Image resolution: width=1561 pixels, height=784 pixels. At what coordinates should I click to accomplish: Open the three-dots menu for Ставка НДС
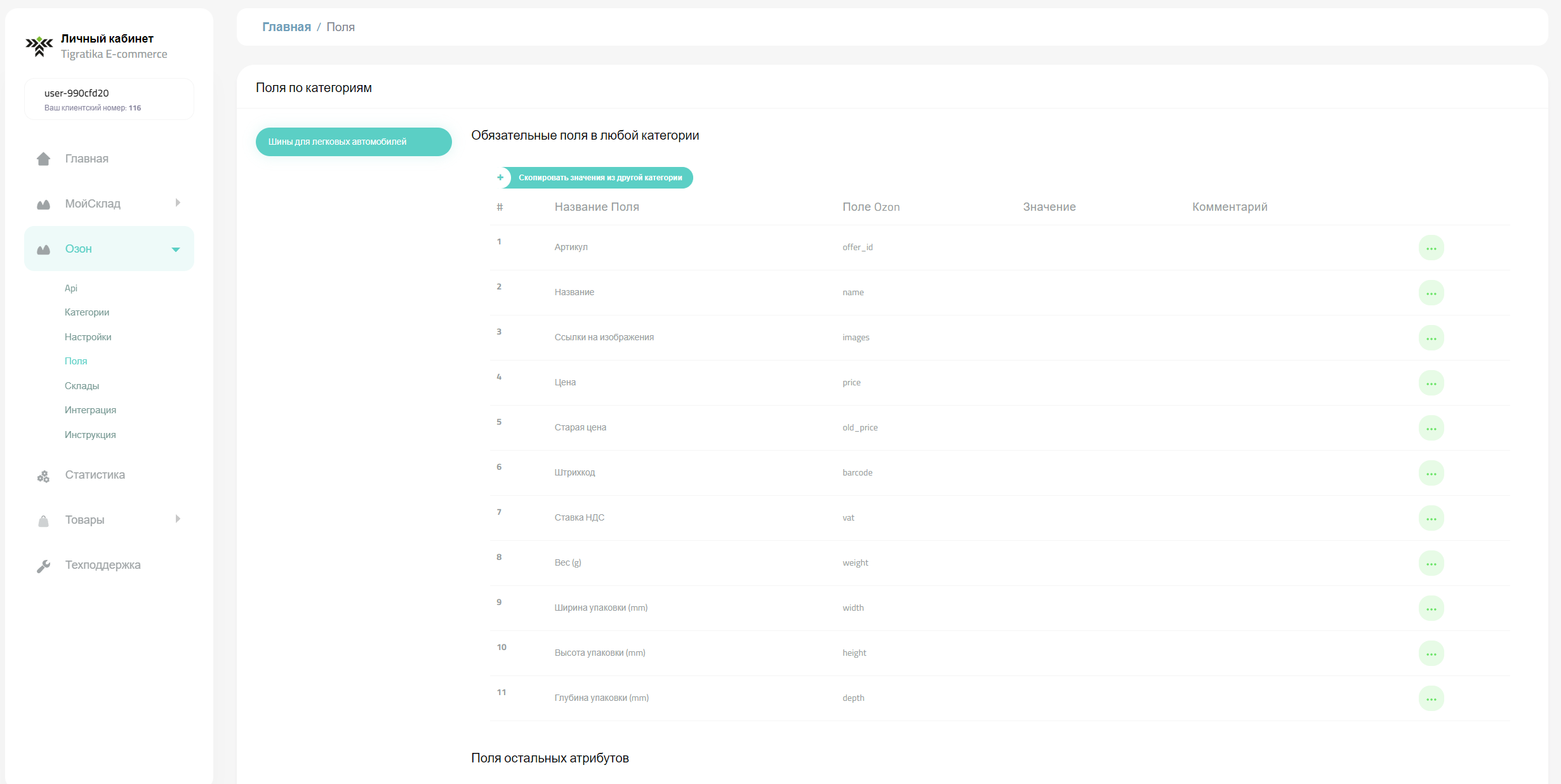pos(1431,518)
